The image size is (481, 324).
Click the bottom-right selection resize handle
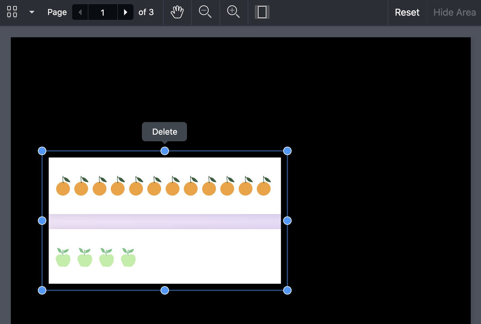pyautogui.click(x=287, y=290)
